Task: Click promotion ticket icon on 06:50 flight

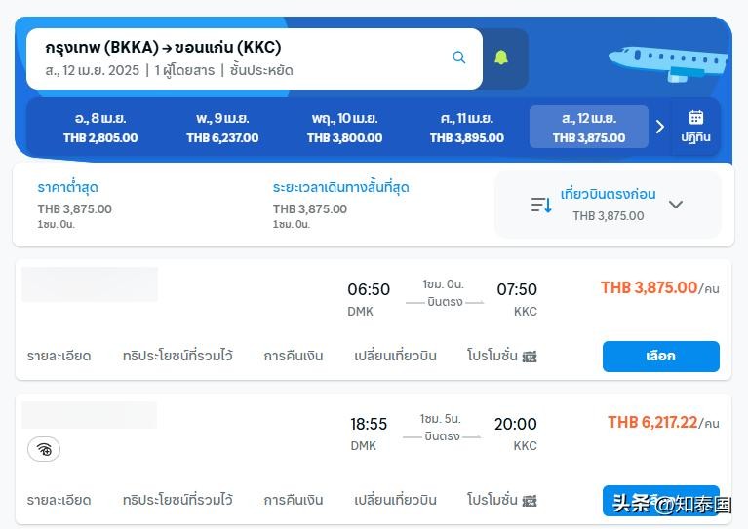Action: pyautogui.click(x=530, y=357)
